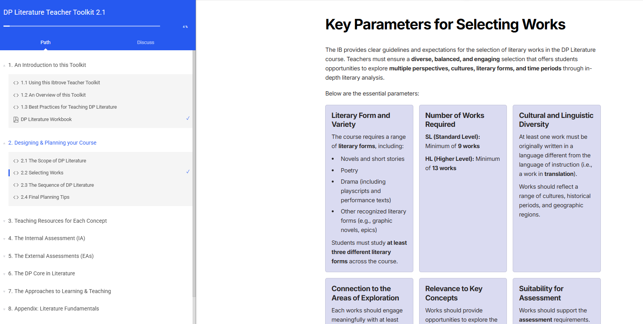Click code icon next to 1.2 An Overview
643x324 pixels.
[x=16, y=95]
